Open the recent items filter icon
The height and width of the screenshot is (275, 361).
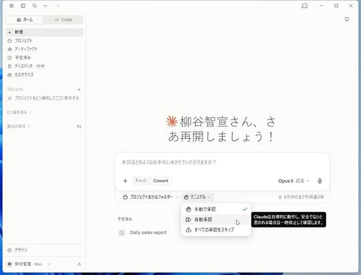click(79, 126)
